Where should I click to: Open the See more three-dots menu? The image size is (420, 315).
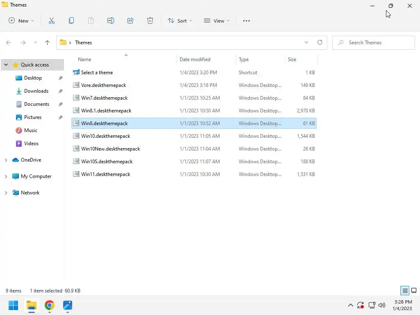247,21
